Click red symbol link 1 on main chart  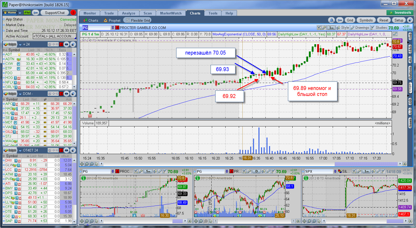pos(117,28)
